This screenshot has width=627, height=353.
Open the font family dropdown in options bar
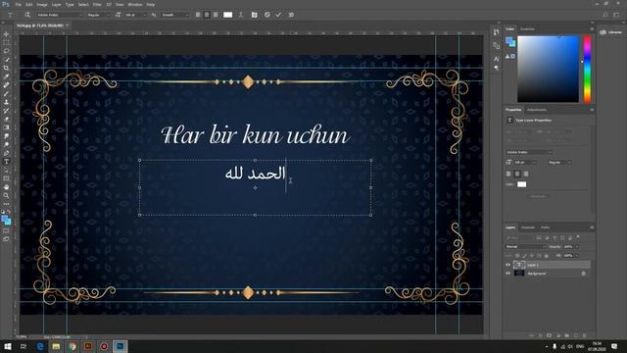pyautogui.click(x=59, y=15)
